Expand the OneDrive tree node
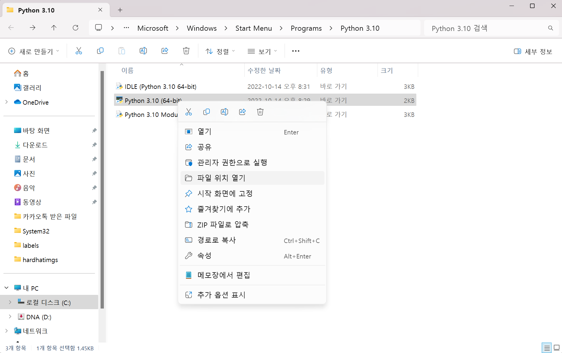The image size is (562, 353). point(7,102)
